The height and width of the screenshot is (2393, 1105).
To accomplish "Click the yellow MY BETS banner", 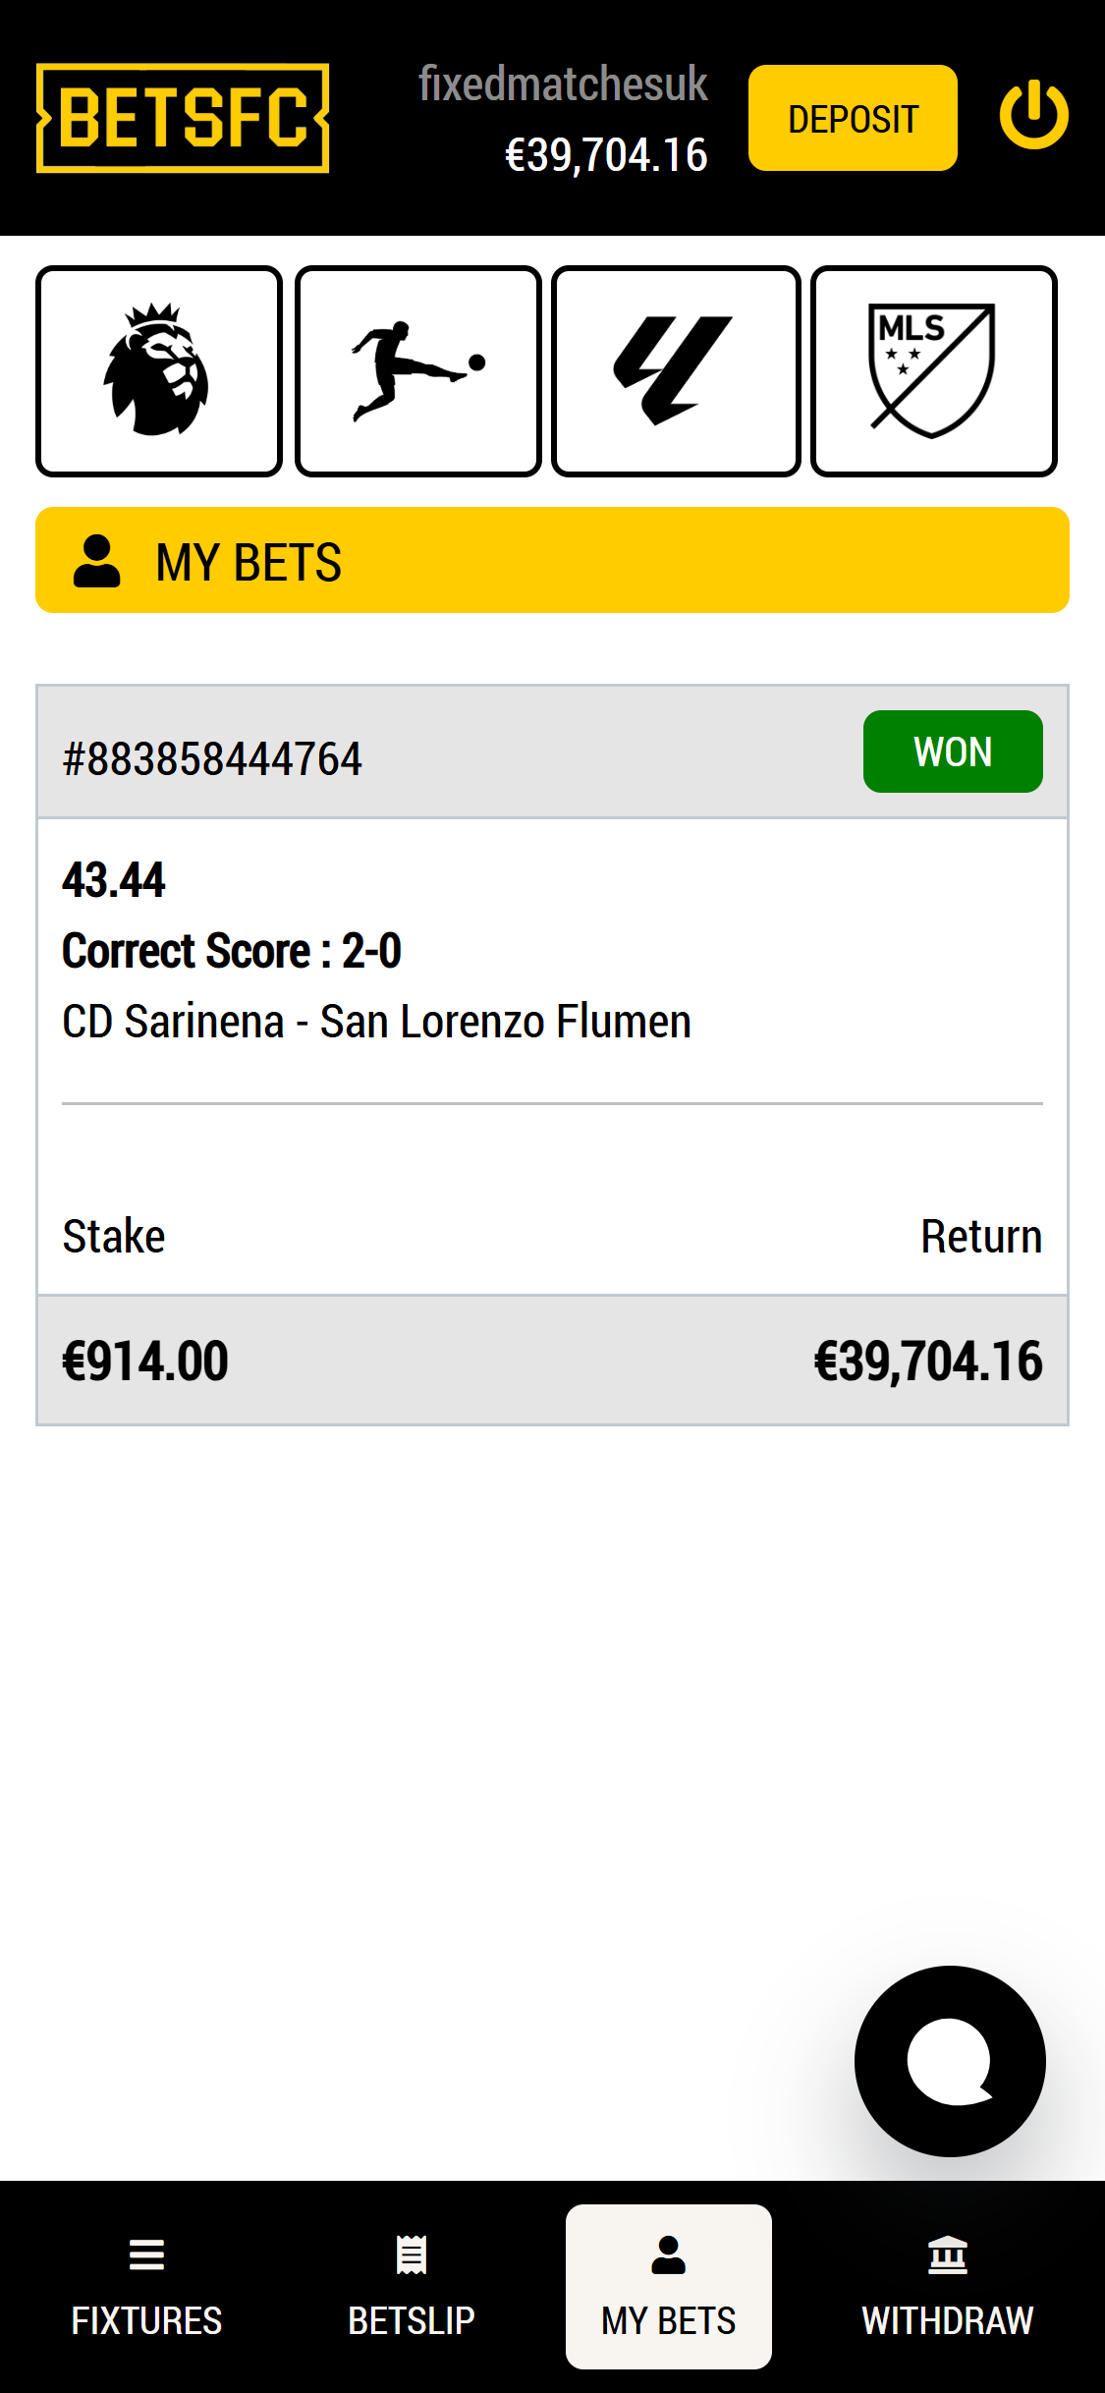I will pos(552,560).
